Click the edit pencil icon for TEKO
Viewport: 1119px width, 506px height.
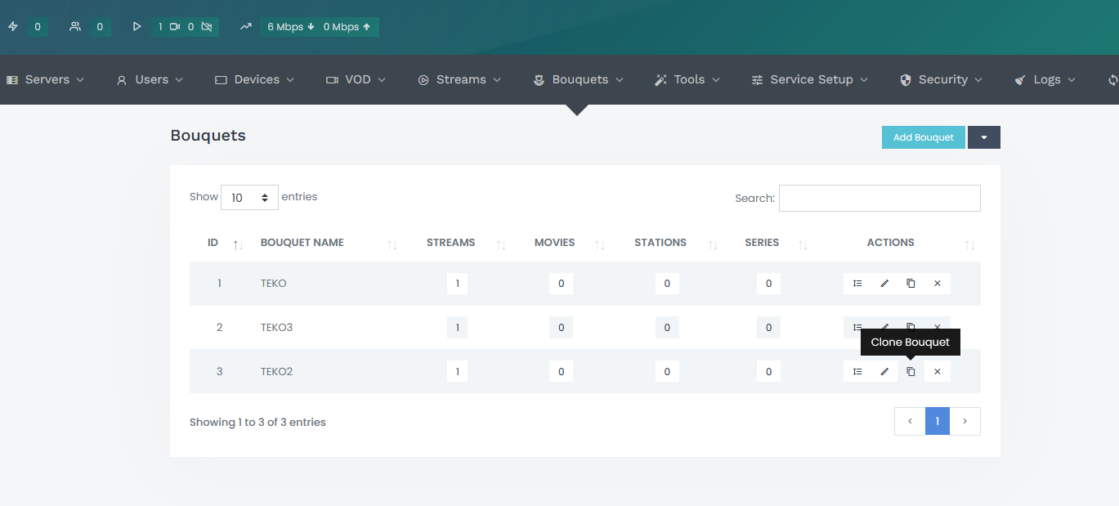[884, 284]
